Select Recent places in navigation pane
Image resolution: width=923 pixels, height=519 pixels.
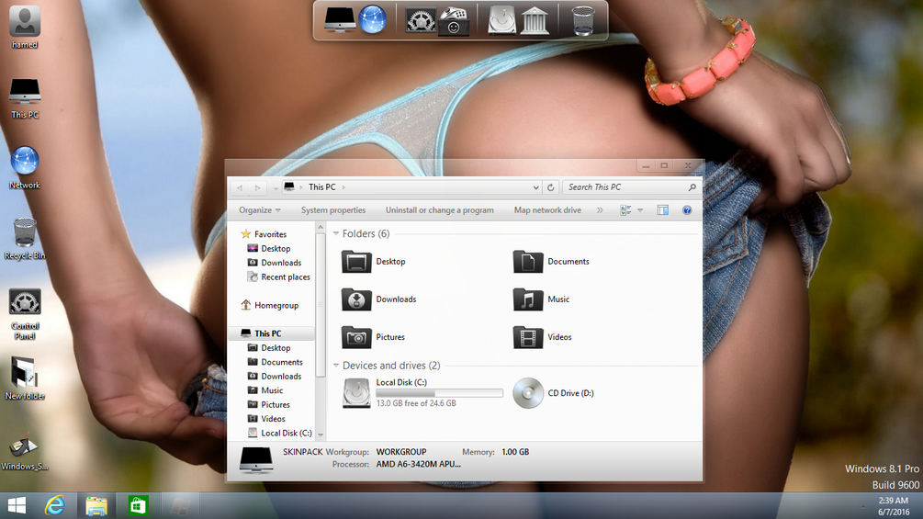pos(278,276)
